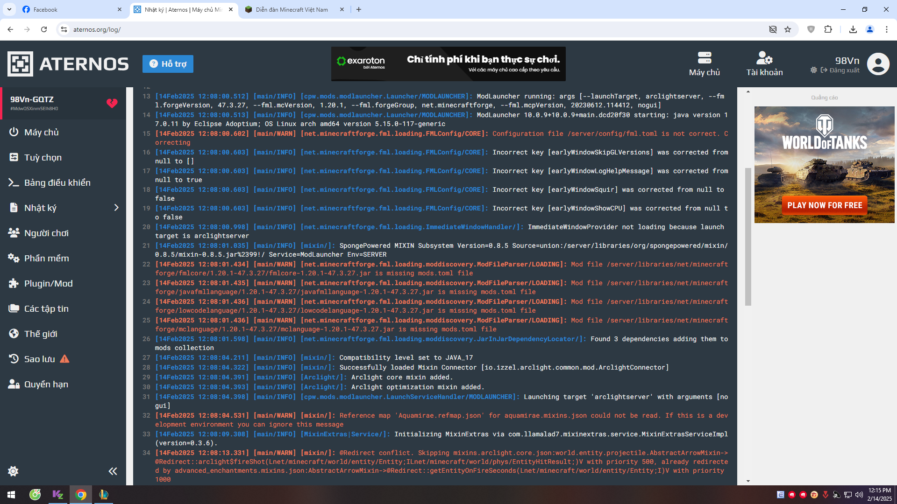Expand the Nhật ký submenu chevron
897x504 pixels.
point(116,208)
